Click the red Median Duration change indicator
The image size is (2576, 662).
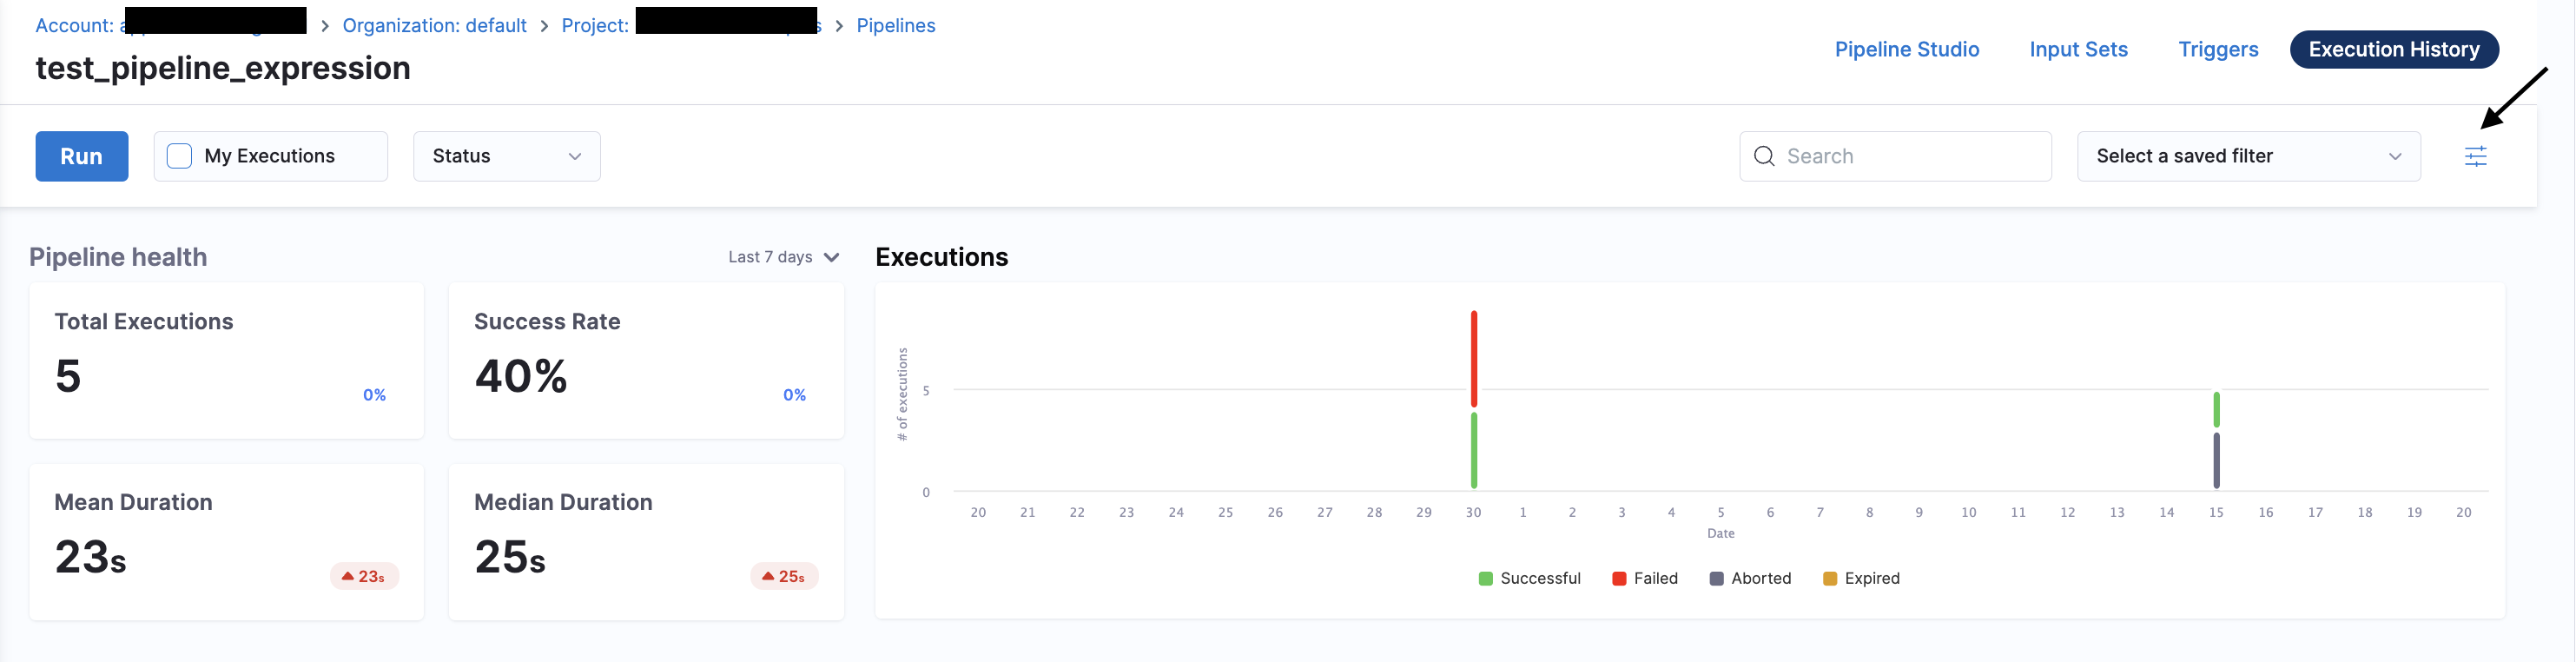pyautogui.click(x=784, y=576)
